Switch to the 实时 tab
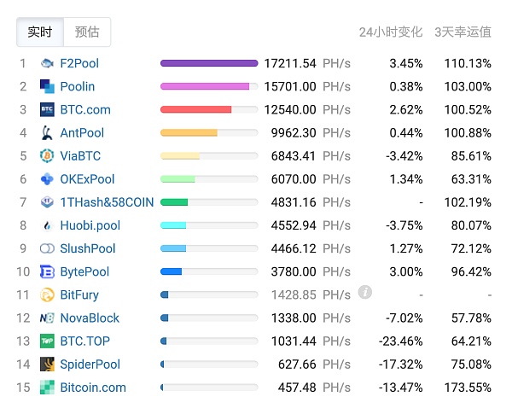Screen dimensions: 512x414 click(x=40, y=32)
